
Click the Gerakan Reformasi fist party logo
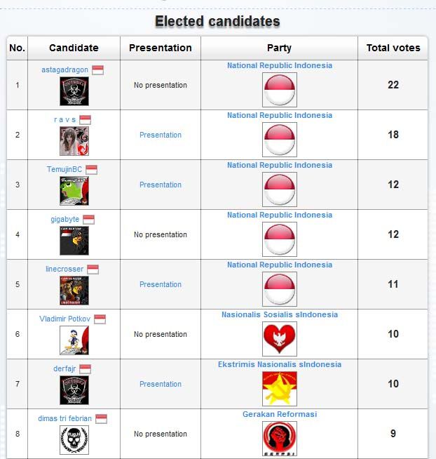pos(279,439)
